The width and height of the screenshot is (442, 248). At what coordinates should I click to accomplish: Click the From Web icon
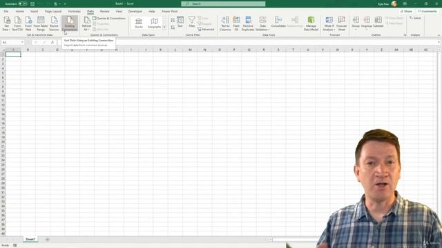click(x=28, y=24)
